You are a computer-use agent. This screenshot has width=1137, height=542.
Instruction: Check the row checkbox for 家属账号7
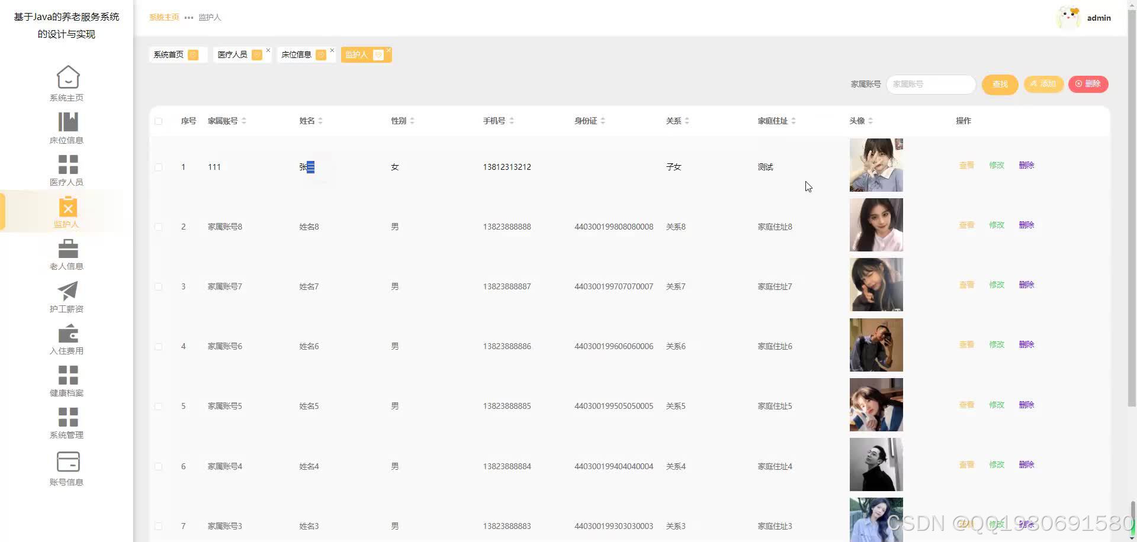pos(158,287)
